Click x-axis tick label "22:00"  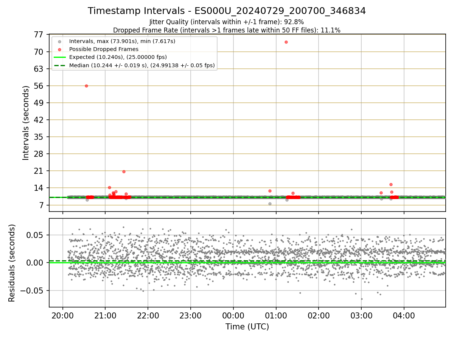coord(148,315)
